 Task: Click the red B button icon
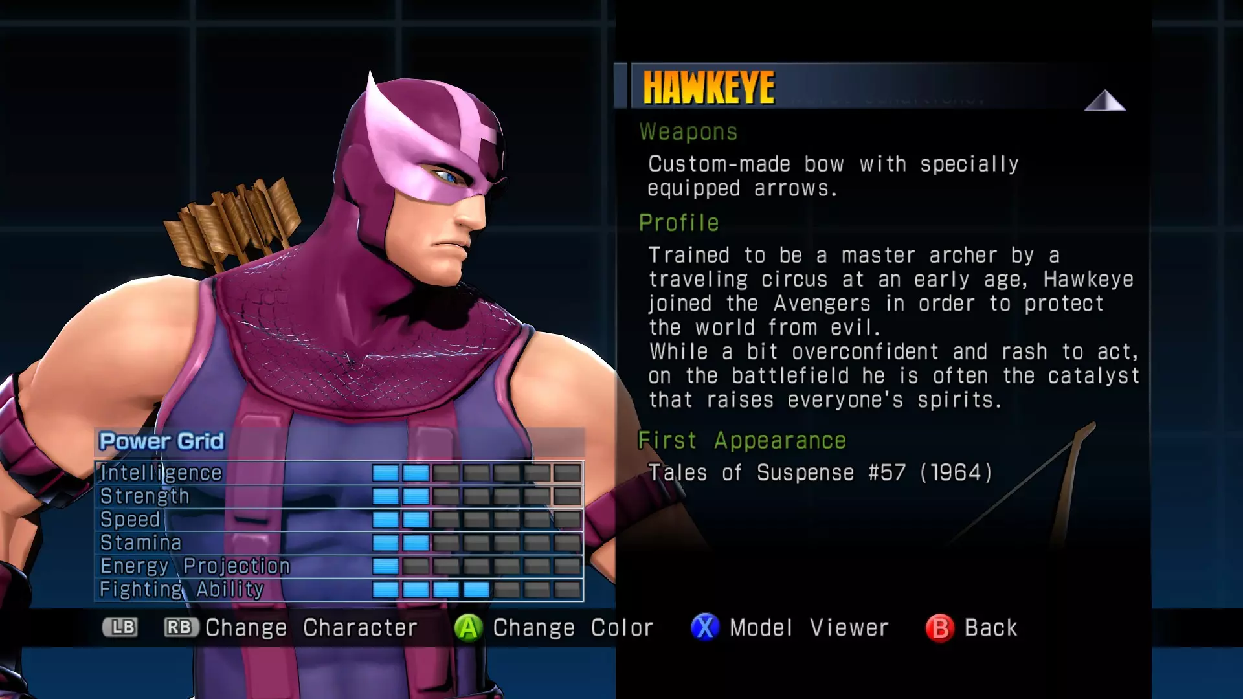(940, 627)
